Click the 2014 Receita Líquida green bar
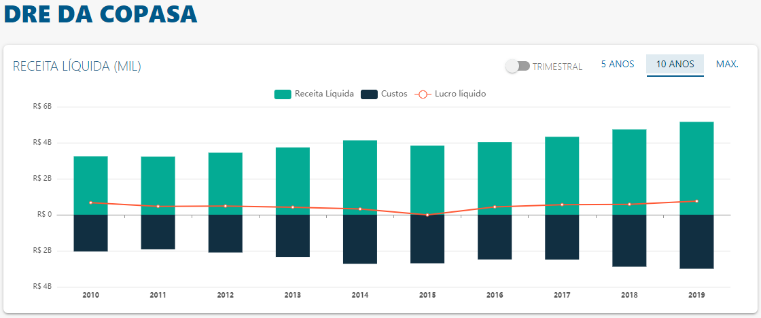761x318 pixels. point(360,177)
